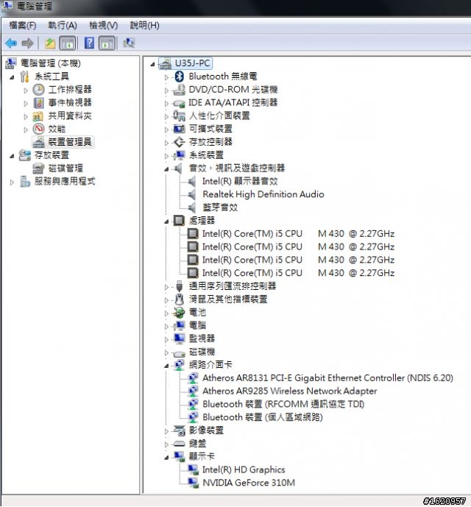Screen dimensions: 471x507
Task: Click the Forward arrow toolbar icon
Action: point(28,43)
